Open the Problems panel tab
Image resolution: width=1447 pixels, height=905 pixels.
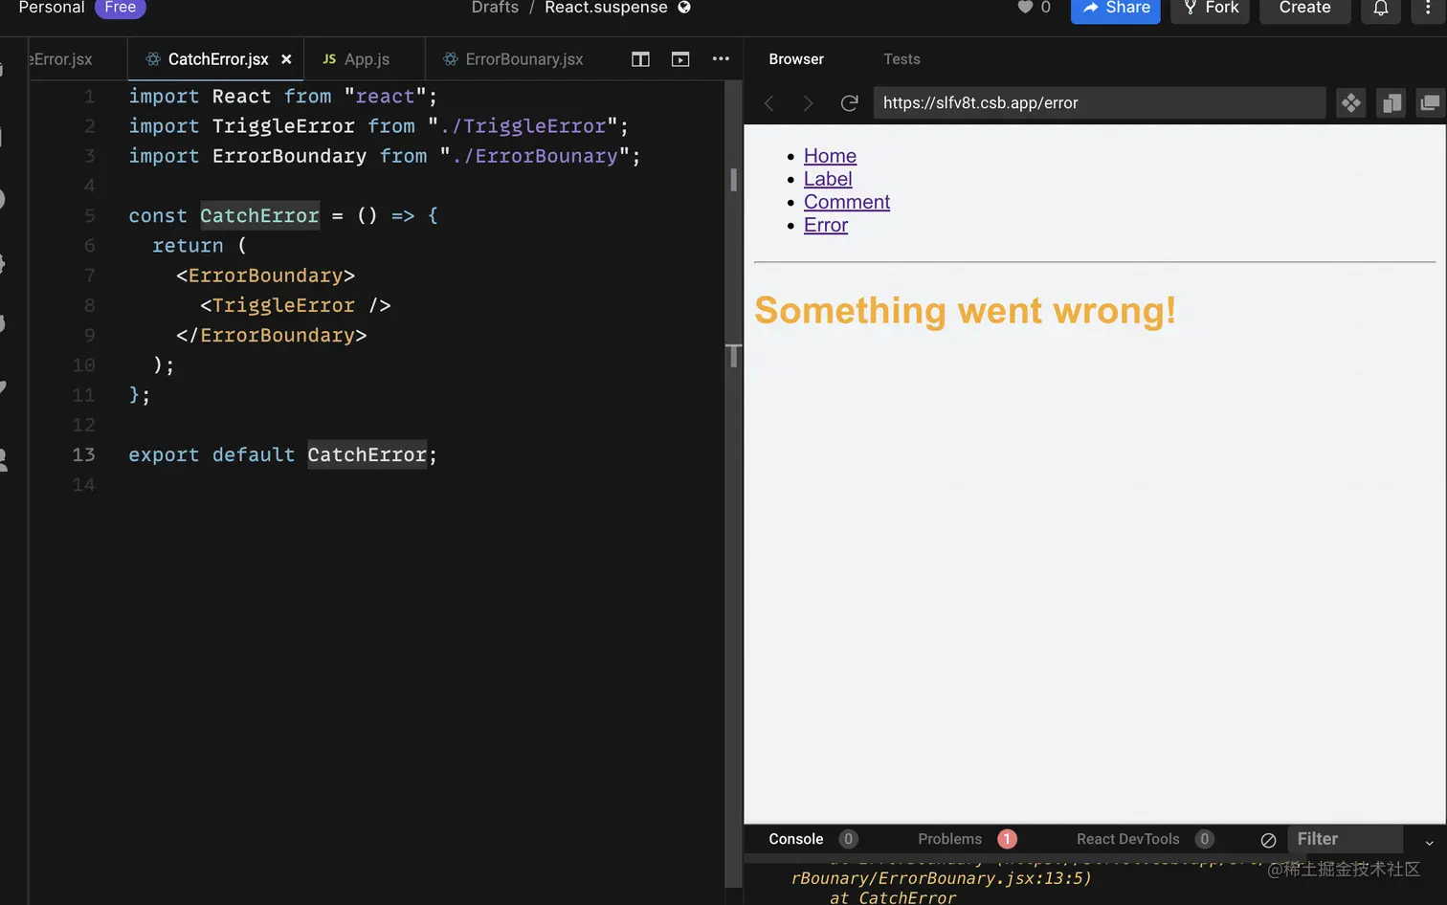point(949,839)
